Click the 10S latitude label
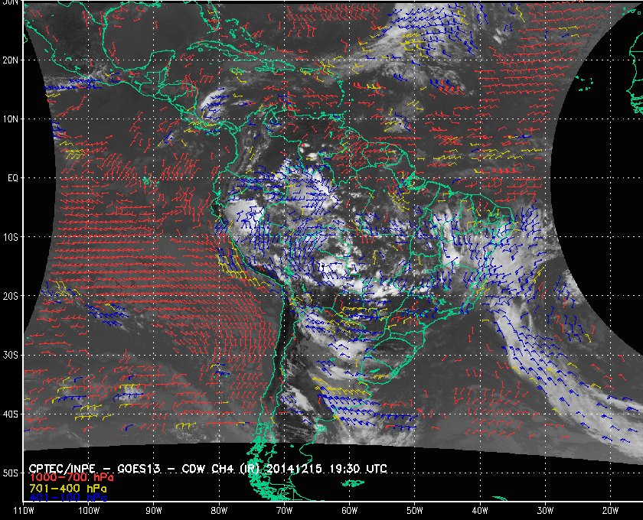Screen dimensions: 643x520 (10, 237)
